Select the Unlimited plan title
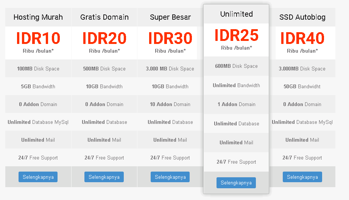This screenshot has width=349, height=200. (236, 14)
